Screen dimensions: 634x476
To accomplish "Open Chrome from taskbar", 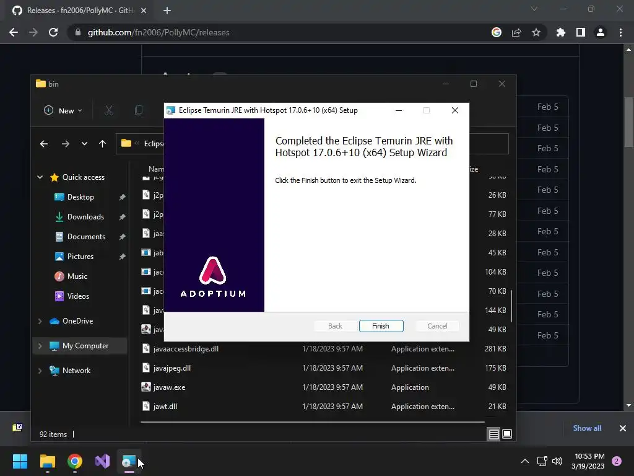I will (75, 461).
